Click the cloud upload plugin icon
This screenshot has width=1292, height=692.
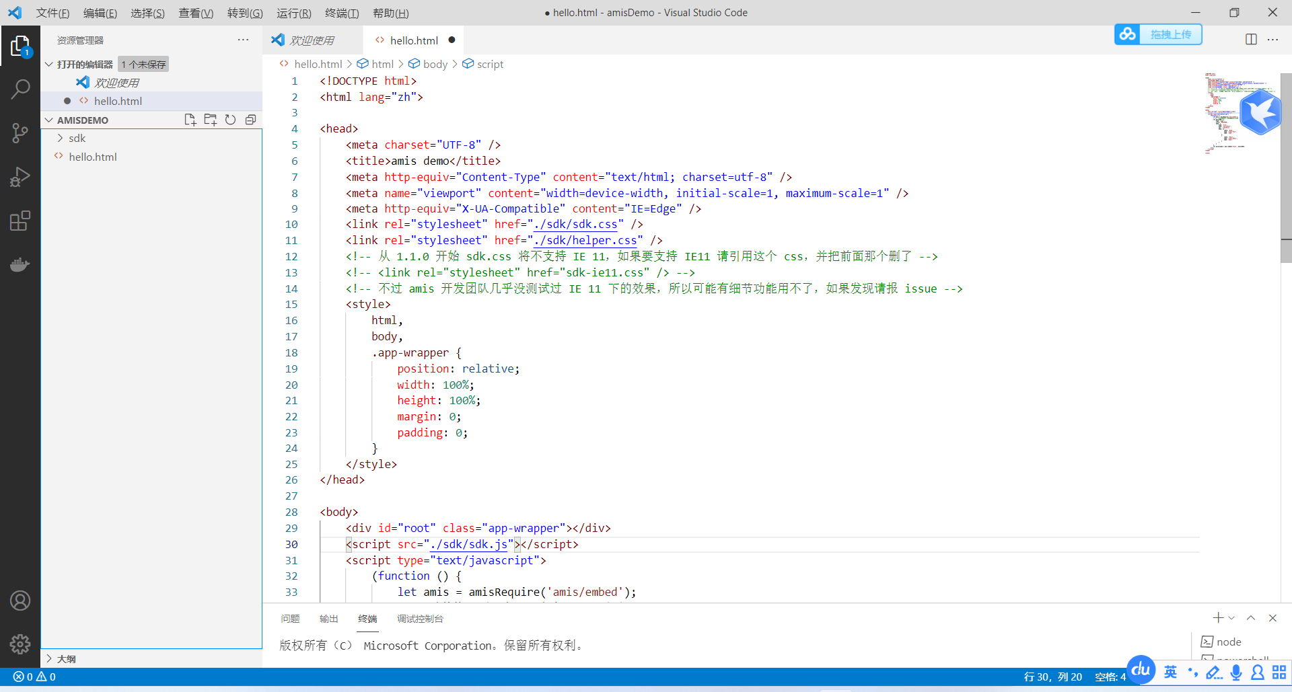coord(1127,34)
